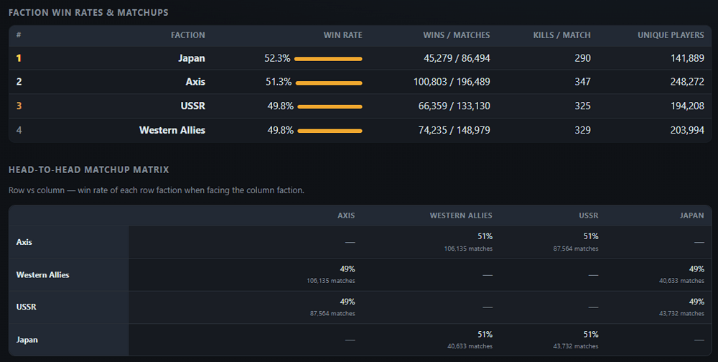Screen dimensions: 718x362
Task: Sort table by Win Rate column header
Action: click(x=342, y=35)
